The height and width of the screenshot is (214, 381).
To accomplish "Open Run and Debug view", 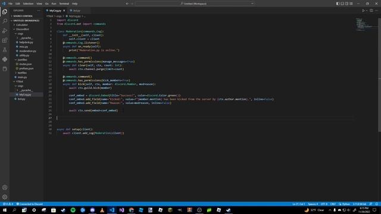I will click(x=5, y=31).
